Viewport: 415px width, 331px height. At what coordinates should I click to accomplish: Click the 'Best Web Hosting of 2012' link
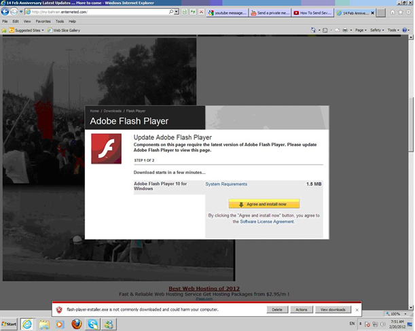pyautogui.click(x=204, y=288)
